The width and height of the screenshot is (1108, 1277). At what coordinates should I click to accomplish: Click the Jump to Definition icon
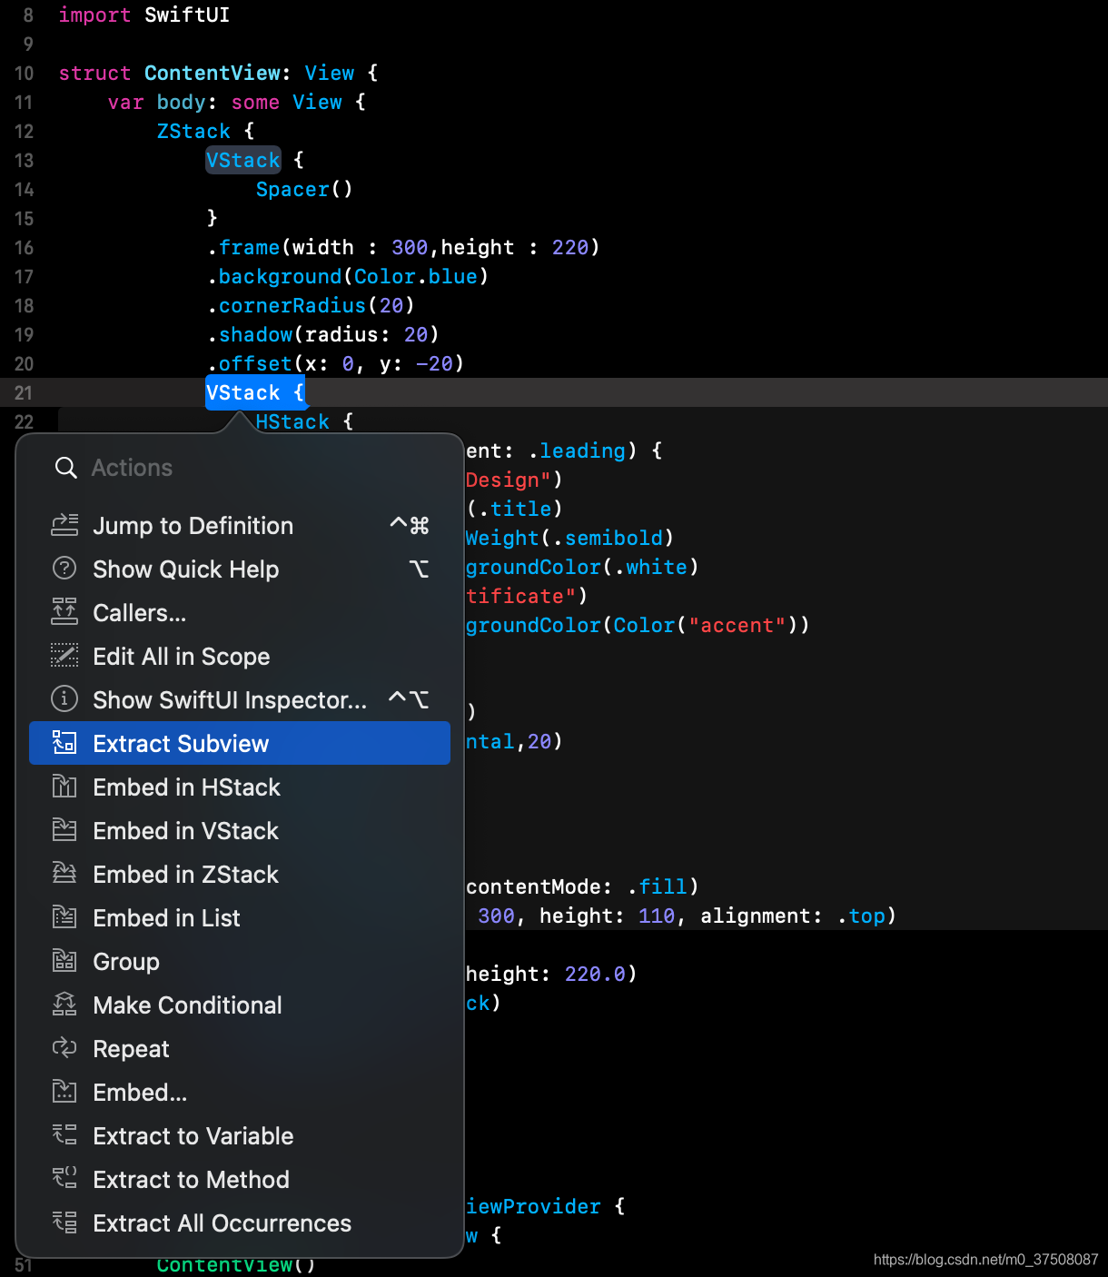pos(64,525)
